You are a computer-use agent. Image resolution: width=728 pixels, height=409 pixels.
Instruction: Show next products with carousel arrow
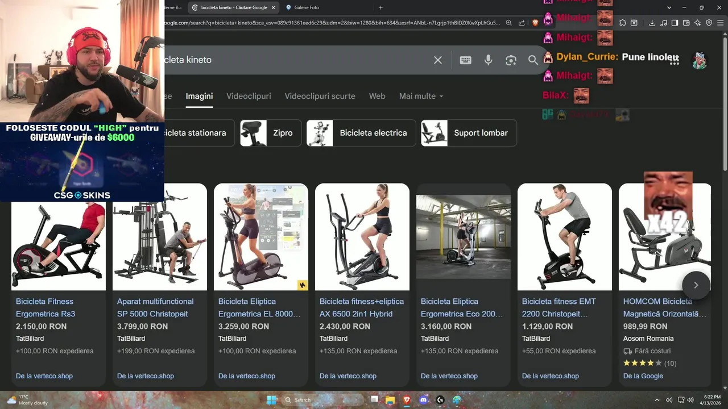696,285
